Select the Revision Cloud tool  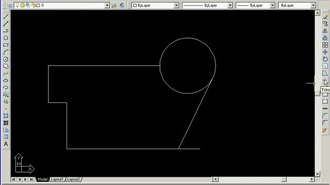coord(6,66)
